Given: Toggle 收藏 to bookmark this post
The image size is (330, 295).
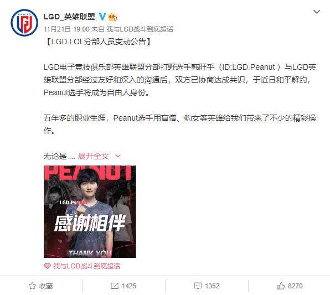Looking at the screenshot, I should [x=45, y=286].
